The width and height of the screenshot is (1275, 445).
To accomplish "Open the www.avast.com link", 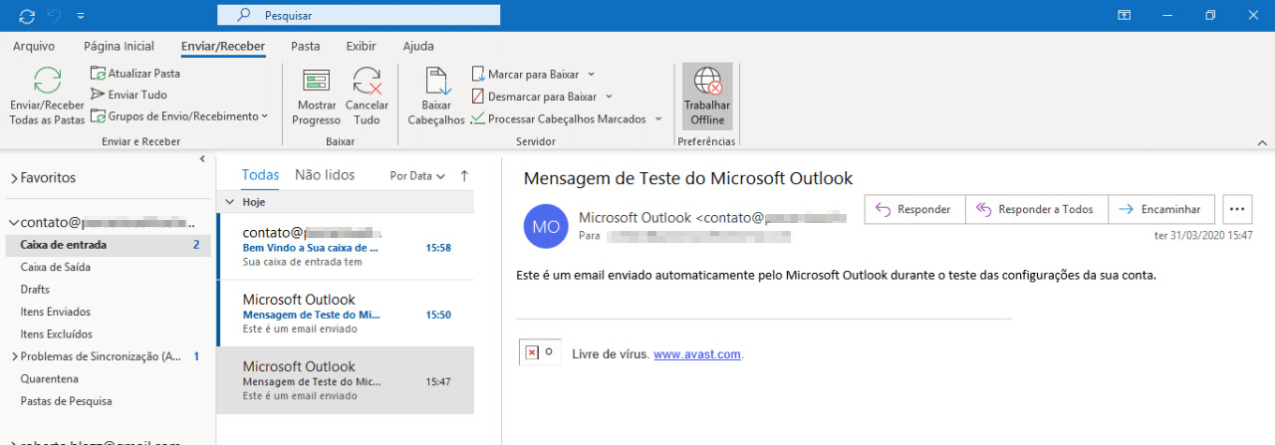I will click(x=697, y=354).
